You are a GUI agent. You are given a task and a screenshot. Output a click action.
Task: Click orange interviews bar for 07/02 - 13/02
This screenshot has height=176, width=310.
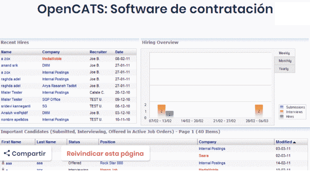162,111
